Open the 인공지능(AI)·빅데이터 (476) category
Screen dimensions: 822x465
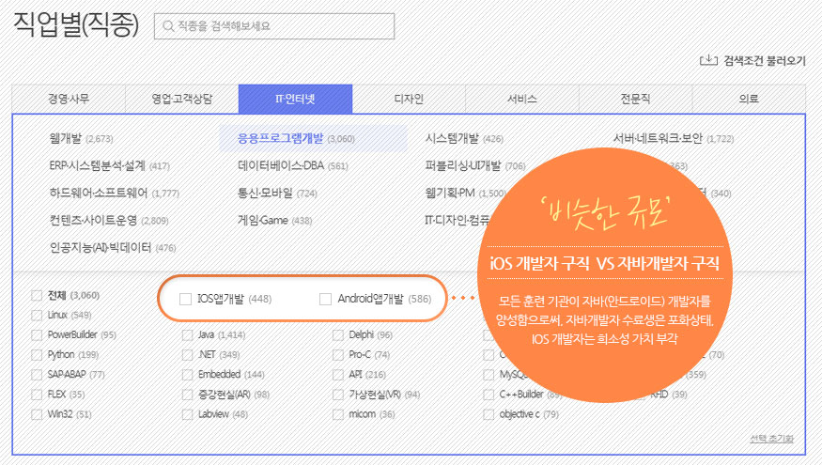(x=112, y=248)
